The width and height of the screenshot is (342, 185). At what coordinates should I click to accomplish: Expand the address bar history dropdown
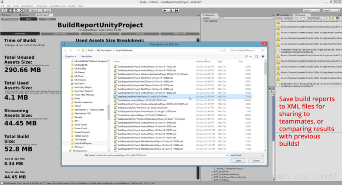click(x=220, y=50)
